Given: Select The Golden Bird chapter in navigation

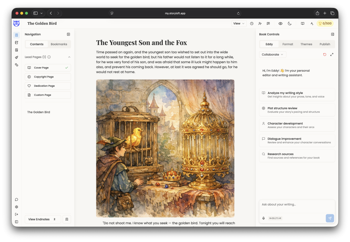Looking at the screenshot, I should click(x=39, y=112).
